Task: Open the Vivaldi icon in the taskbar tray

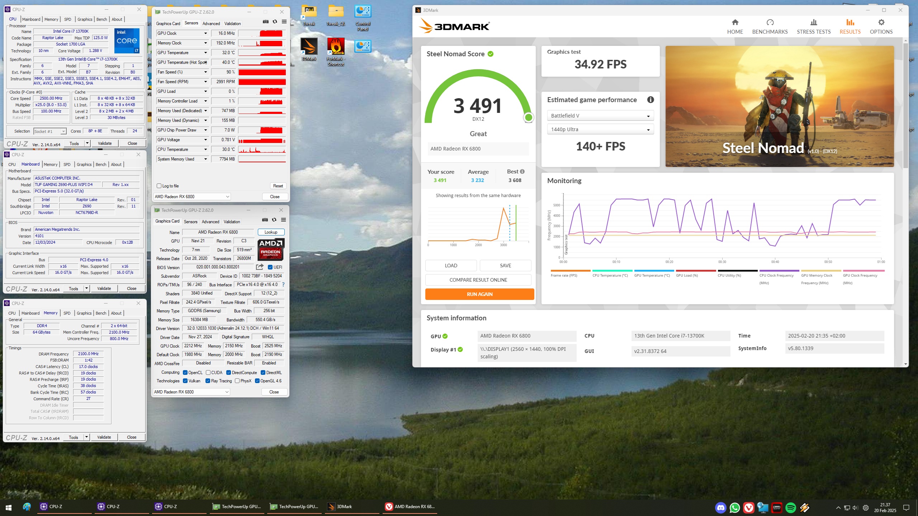Action: point(748,507)
